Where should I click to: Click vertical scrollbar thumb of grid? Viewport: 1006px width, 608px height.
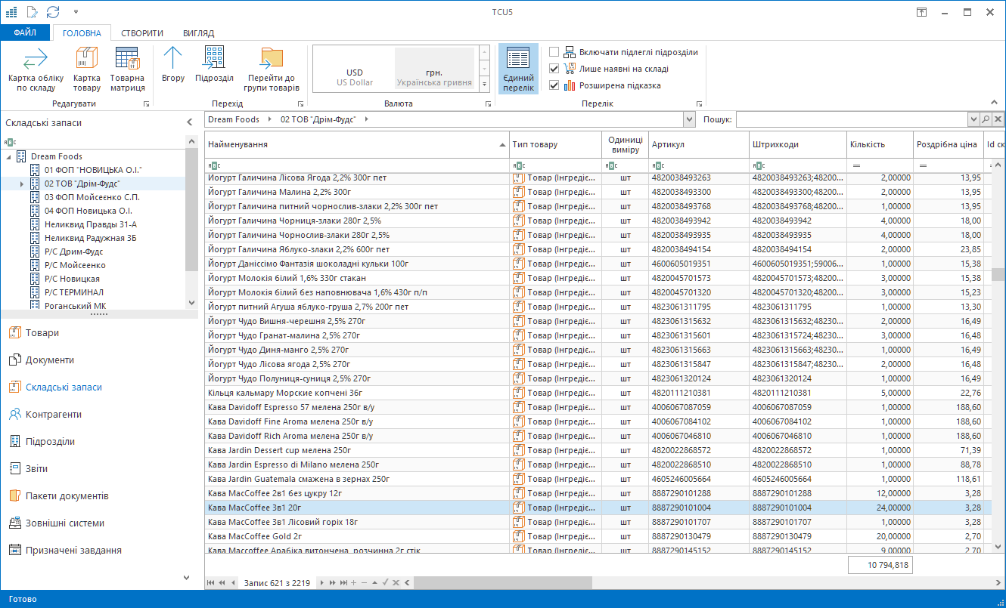coord(998,274)
